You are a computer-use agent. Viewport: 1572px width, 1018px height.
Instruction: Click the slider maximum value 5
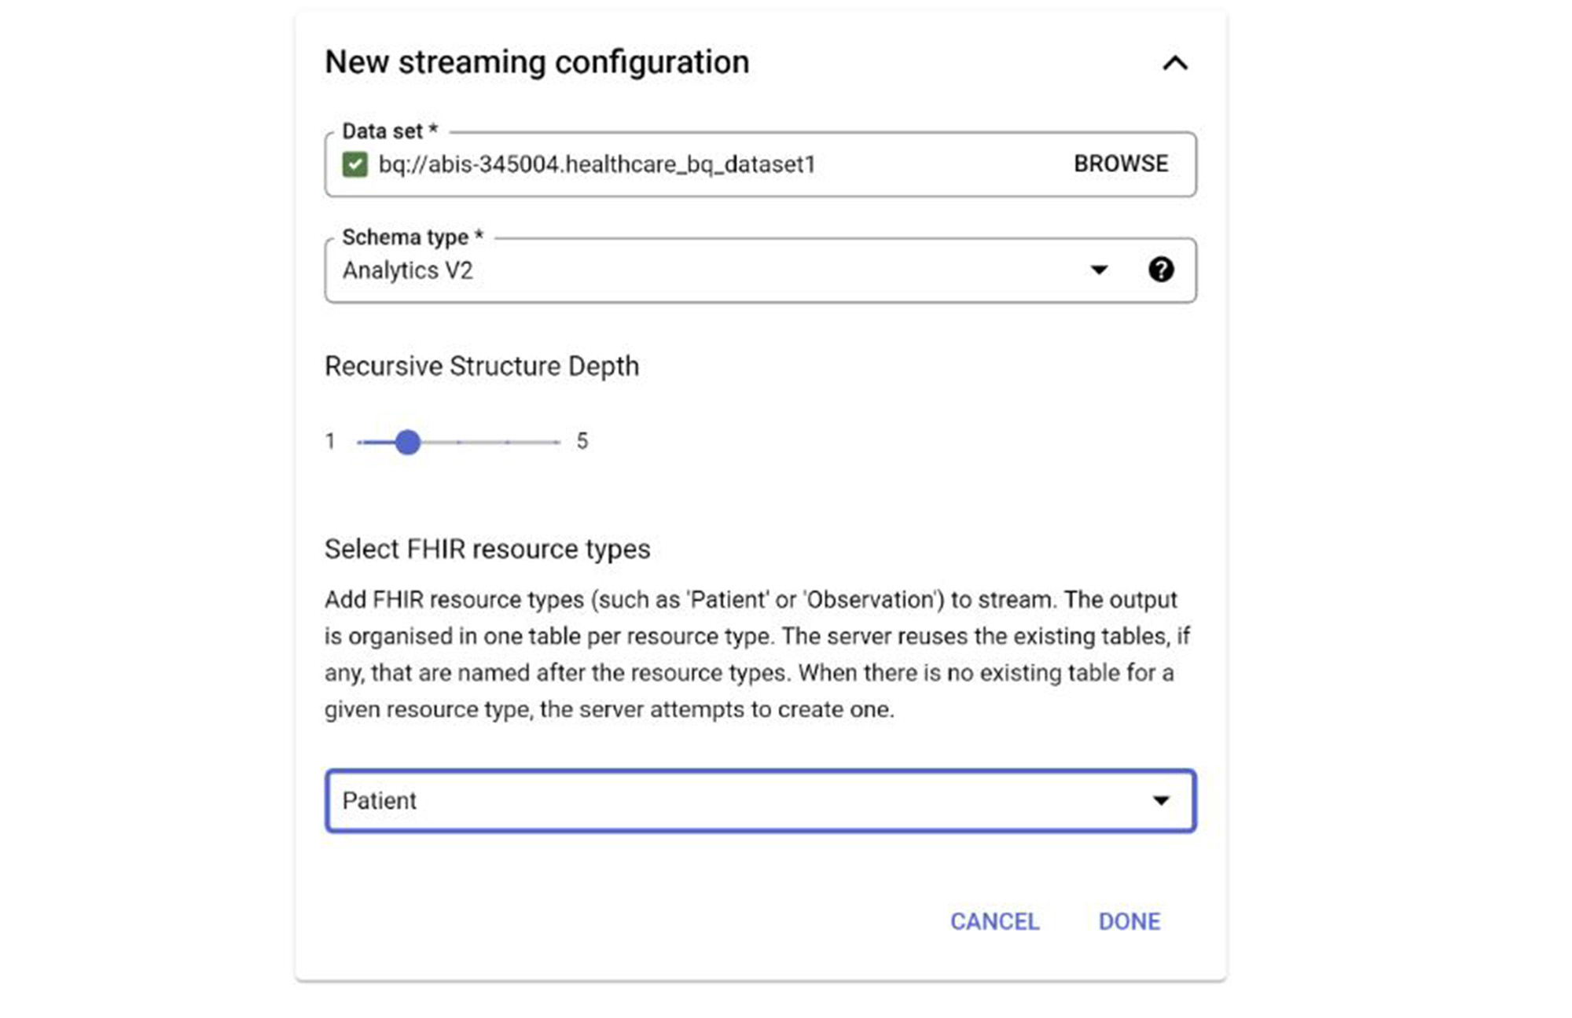point(582,441)
